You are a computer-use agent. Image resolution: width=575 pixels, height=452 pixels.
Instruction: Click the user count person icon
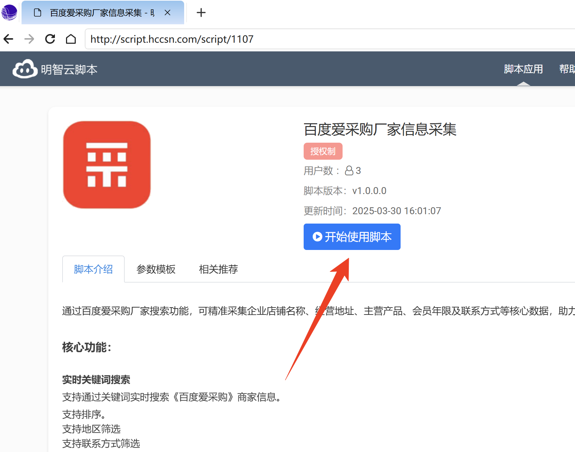point(349,170)
